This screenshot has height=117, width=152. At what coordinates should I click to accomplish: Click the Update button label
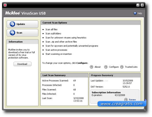[x=21, y=24]
